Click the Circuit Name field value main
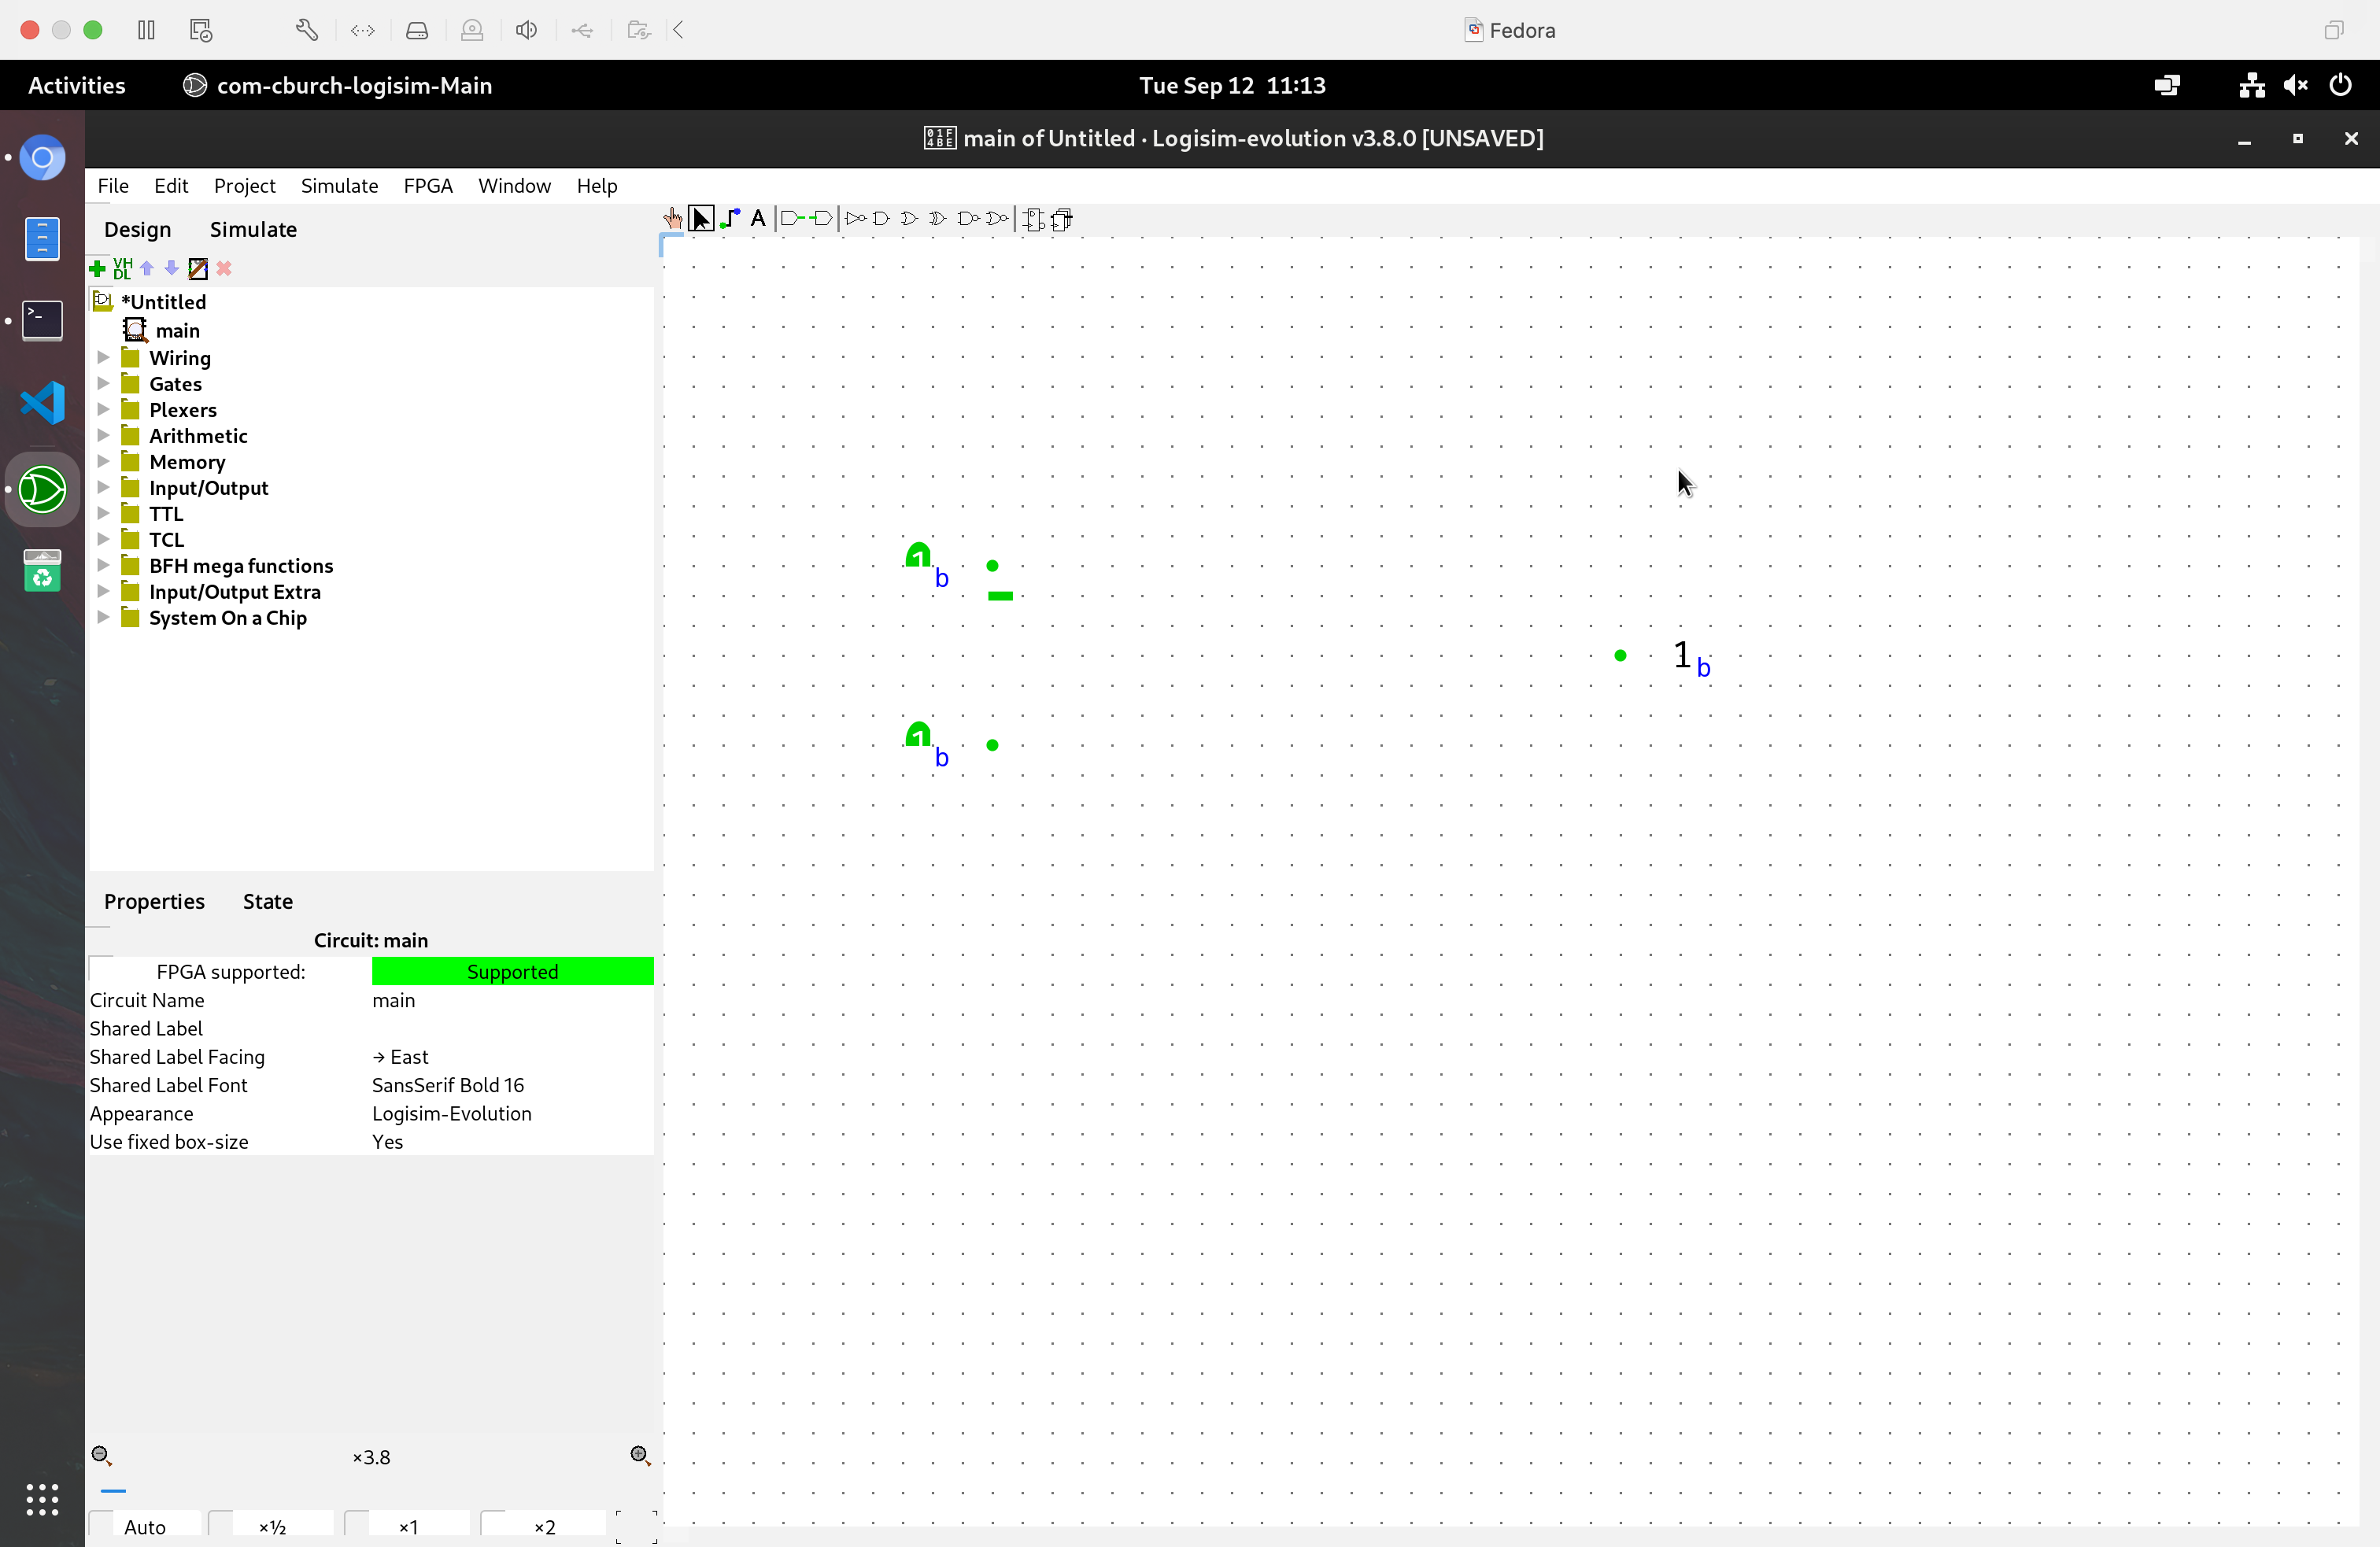 510,1000
